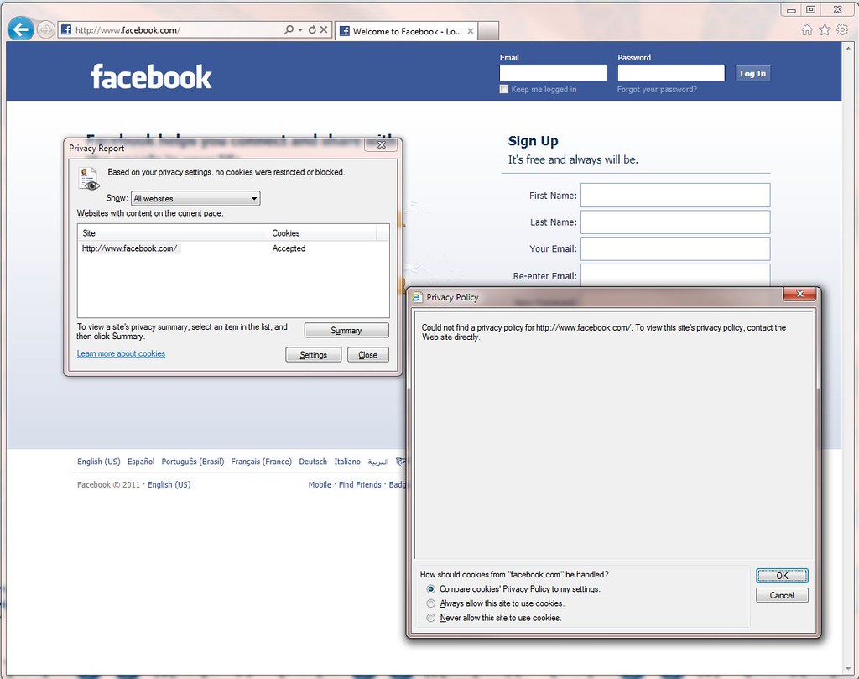Open the Find Friends footer link
The height and width of the screenshot is (679, 859).
360,484
